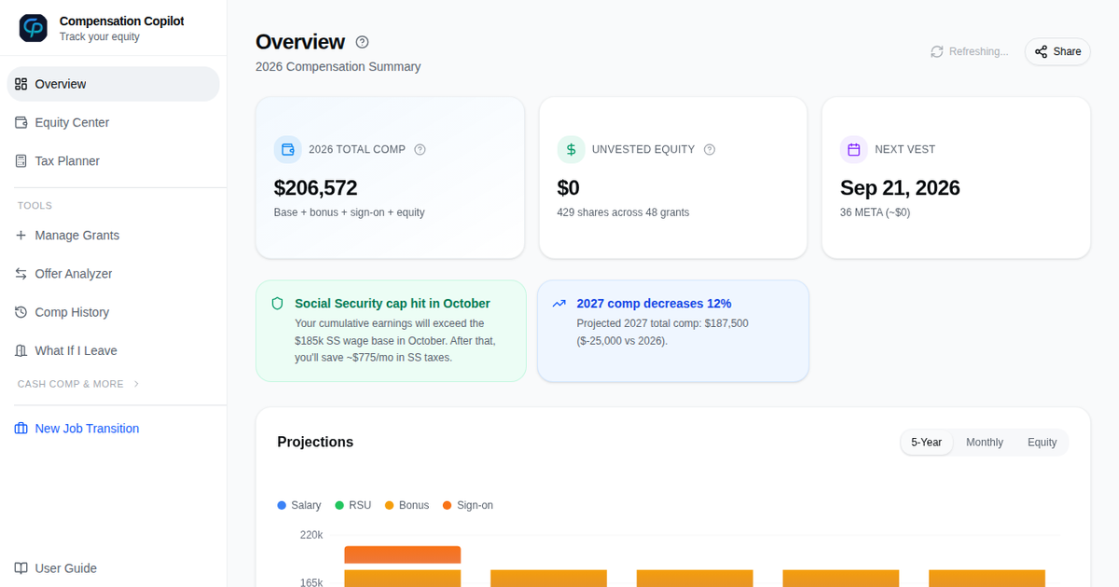Open the Next Vest card
The image size is (1119, 587).
tap(956, 177)
